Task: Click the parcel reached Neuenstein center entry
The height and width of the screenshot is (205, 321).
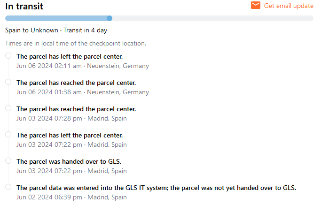Action: coord(76,83)
